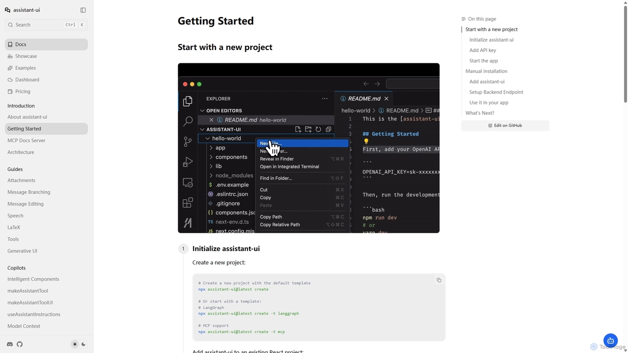628x353 pixels.
Task: Open the makeAssistantTool page
Action: pyautogui.click(x=46, y=291)
